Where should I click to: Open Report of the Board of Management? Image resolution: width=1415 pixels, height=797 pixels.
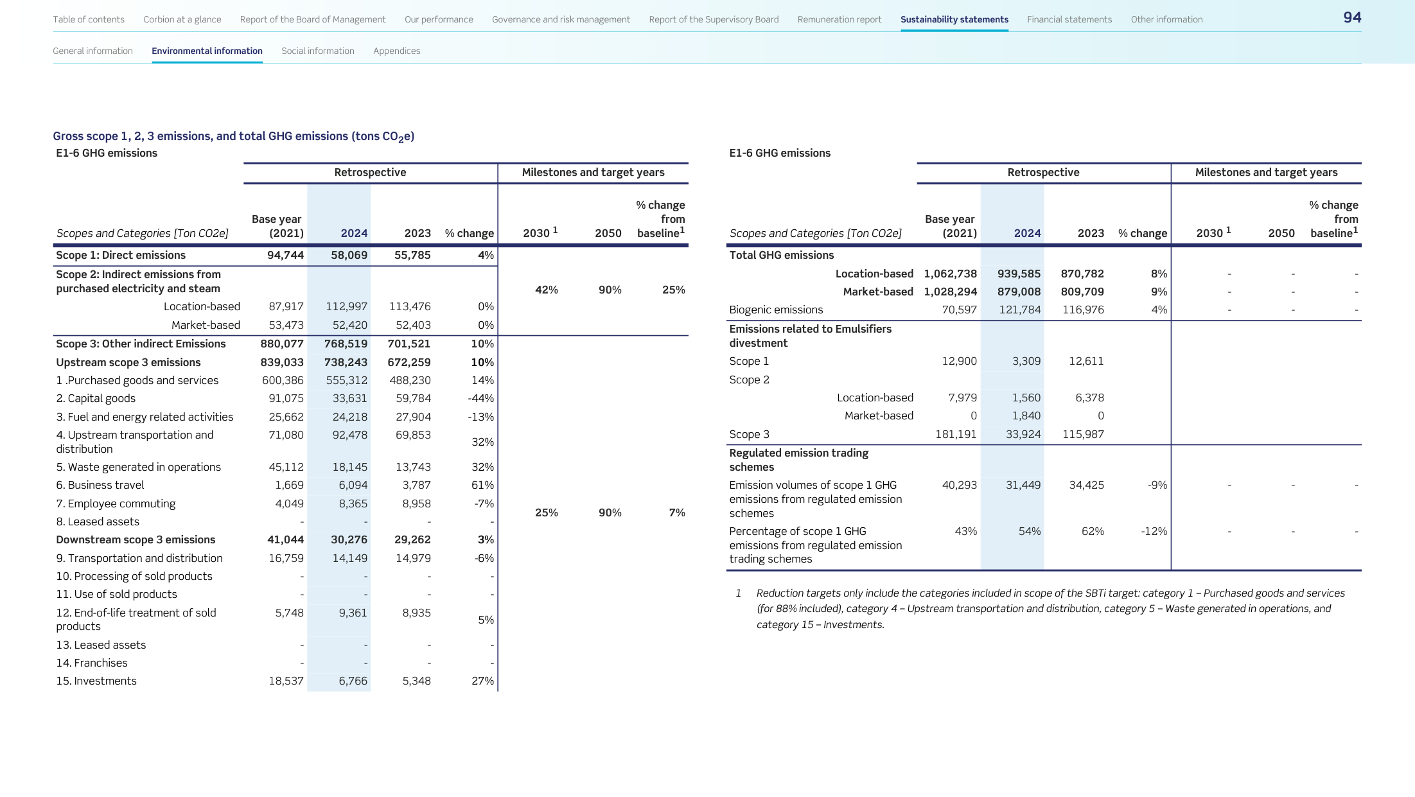[x=313, y=19]
